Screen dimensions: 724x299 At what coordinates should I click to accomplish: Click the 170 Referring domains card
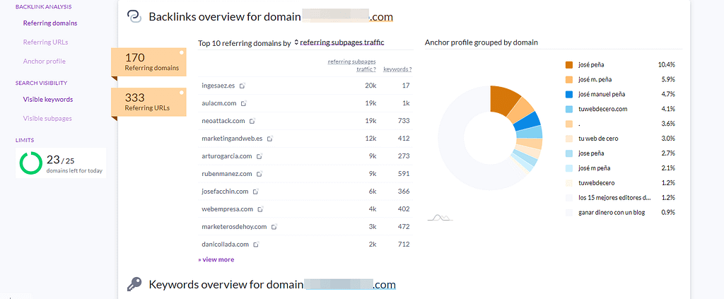tap(148, 63)
